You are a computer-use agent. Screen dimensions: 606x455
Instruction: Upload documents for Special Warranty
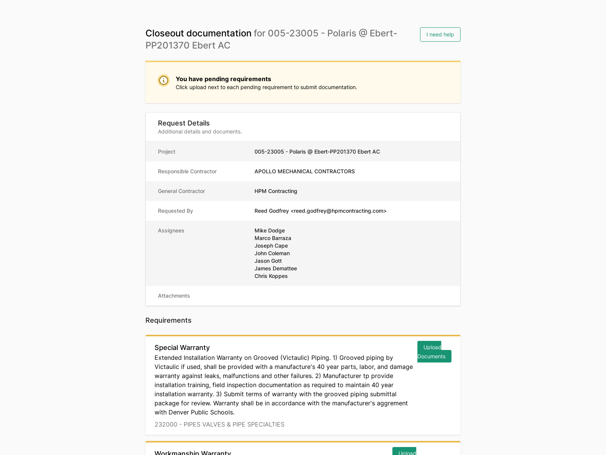tap(434, 352)
